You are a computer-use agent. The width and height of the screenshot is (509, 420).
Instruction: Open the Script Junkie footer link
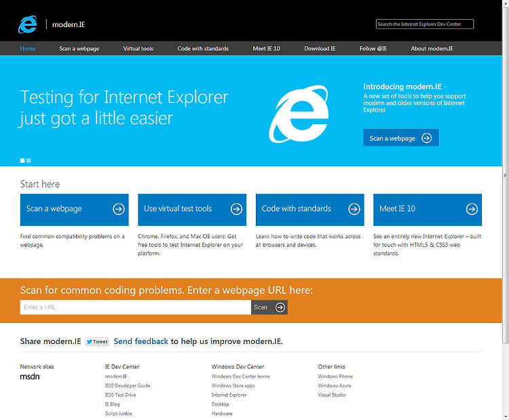[119, 413]
